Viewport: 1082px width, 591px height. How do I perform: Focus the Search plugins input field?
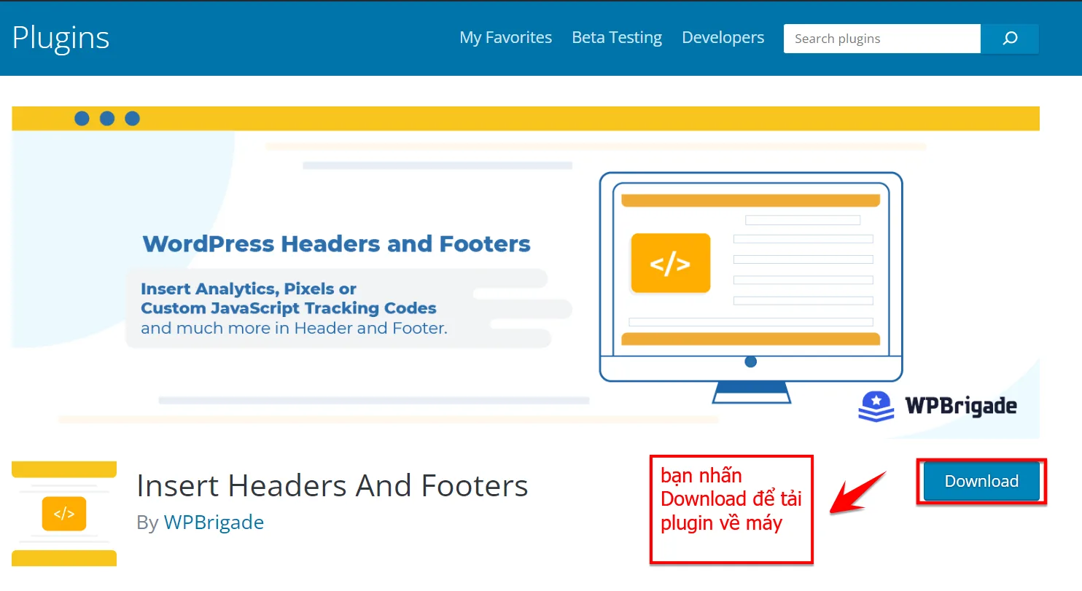point(882,39)
